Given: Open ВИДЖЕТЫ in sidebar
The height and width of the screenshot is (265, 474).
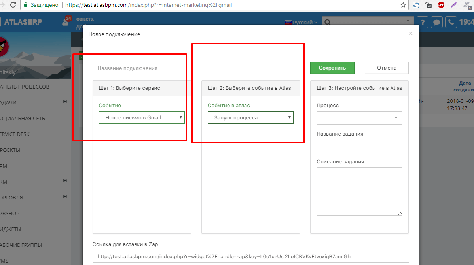Looking at the screenshot, I should pos(11,229).
